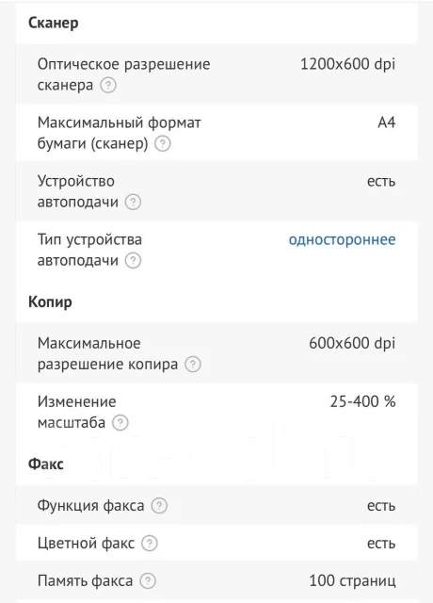This screenshot has height=603, width=433.
Task: Click help icon next to Оптическое разрешение сканера
Action: (108, 85)
